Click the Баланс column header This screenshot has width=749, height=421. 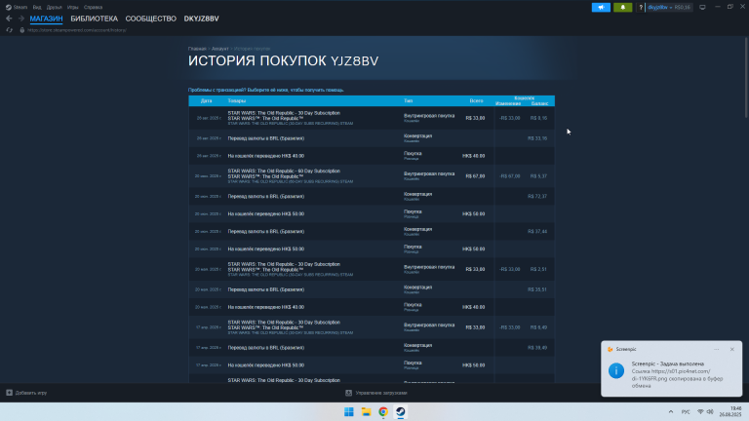pos(539,103)
